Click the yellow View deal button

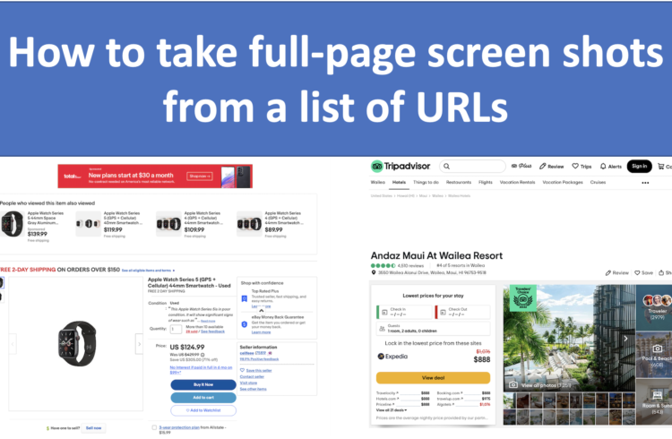pos(433,378)
